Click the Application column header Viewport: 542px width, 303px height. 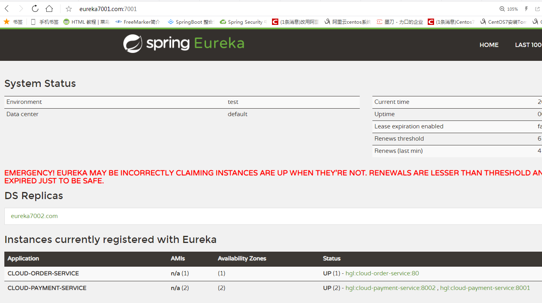23,258
